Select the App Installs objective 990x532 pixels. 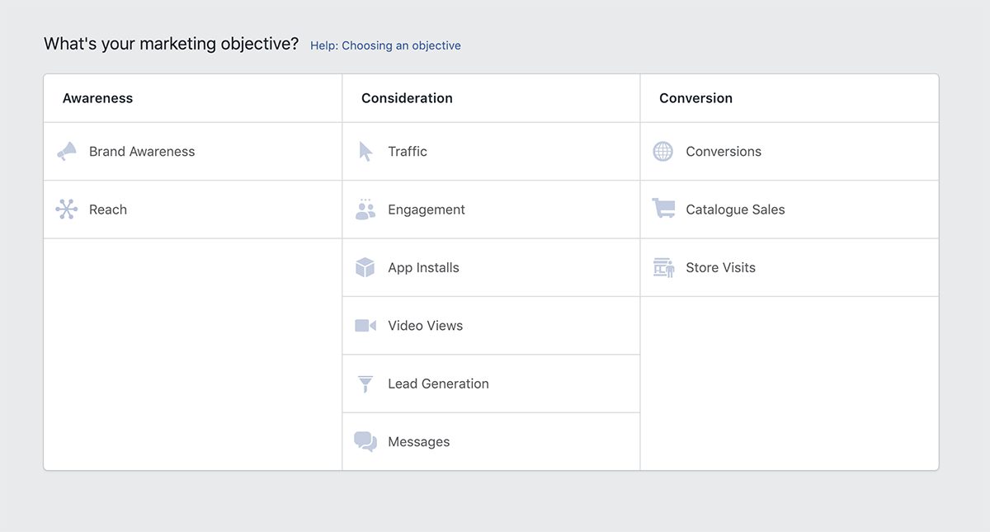pyautogui.click(x=491, y=267)
